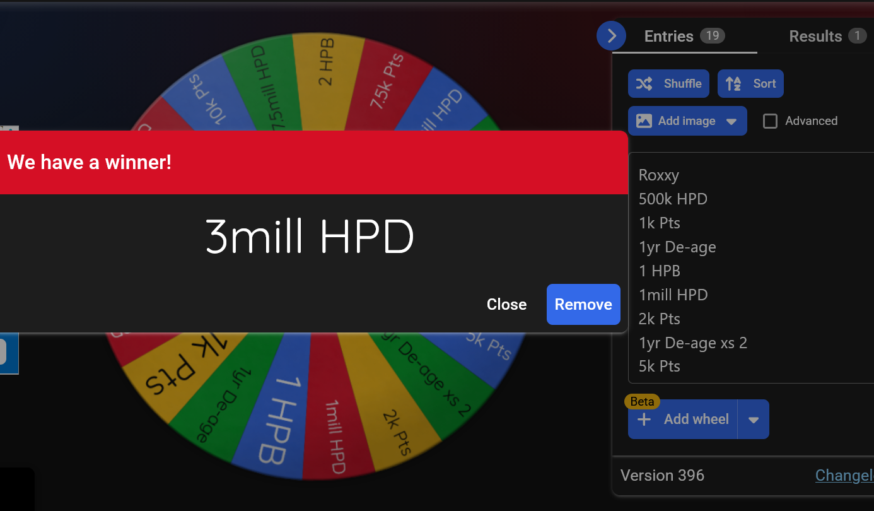874x511 pixels.
Task: Click the We have a winner! header
Action: pyautogui.click(x=90, y=162)
